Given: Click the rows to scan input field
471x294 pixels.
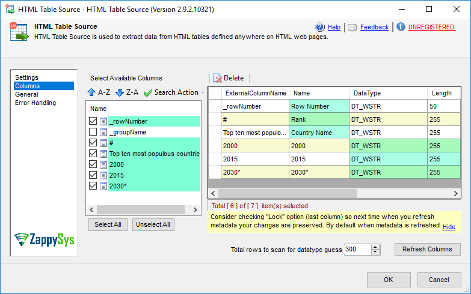Looking at the screenshot, I should (357, 250).
